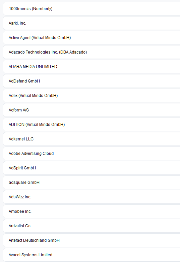Click the ADARA MEDIA UNLIMITED row
The image size is (180, 262).
coord(92,67)
